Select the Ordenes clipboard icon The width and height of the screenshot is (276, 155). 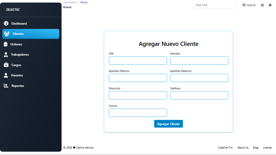[x=6, y=44]
